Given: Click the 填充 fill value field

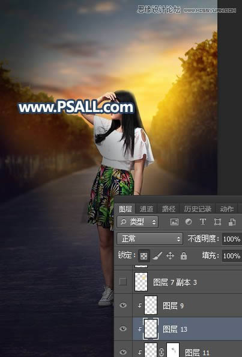Looking at the screenshot, I should (232, 256).
